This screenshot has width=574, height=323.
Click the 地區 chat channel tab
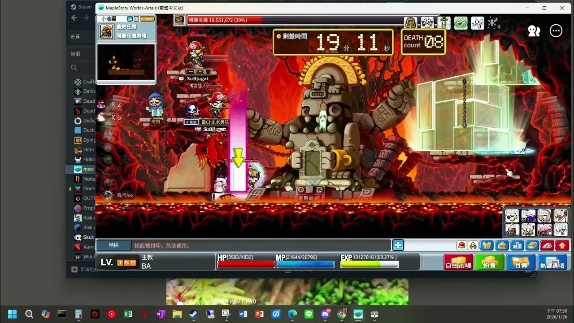(114, 245)
